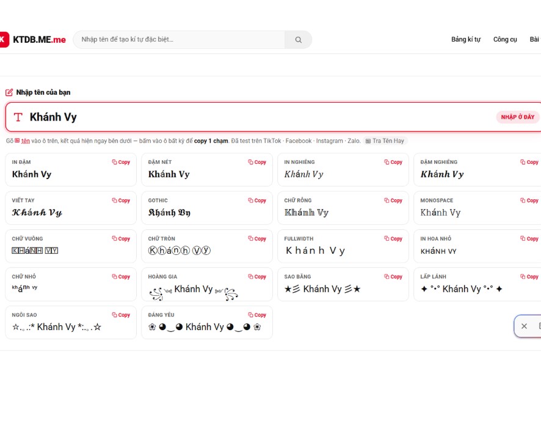Open the Công cụ menu
This screenshot has height=445, width=541.
click(x=505, y=39)
